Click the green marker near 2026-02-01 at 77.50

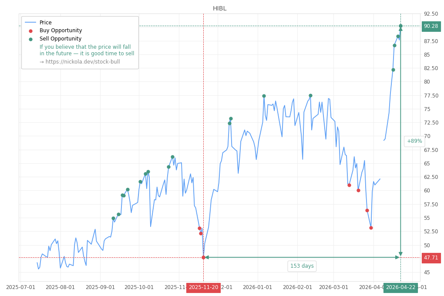(x=310, y=95)
